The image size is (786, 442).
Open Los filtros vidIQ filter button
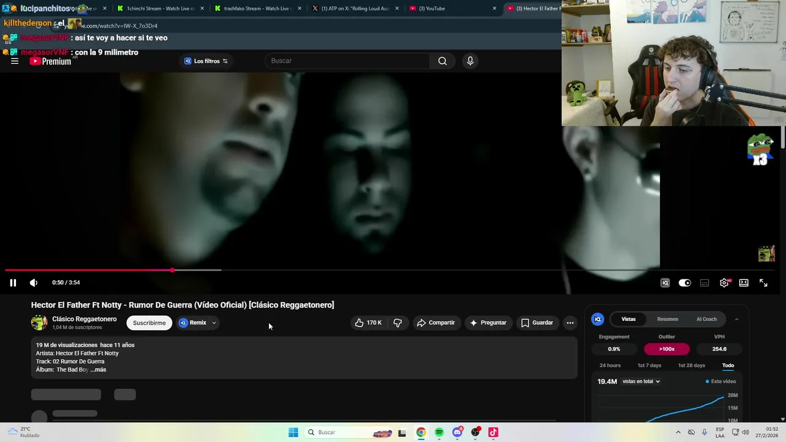point(206,61)
